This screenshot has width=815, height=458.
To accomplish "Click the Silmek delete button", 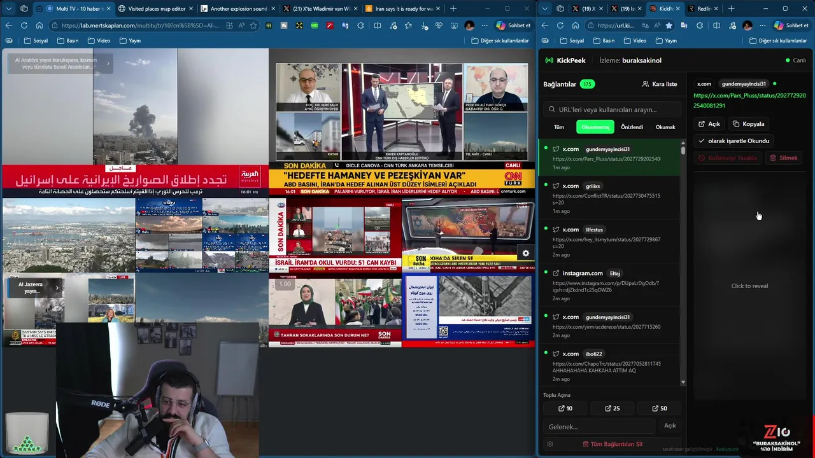I will (x=784, y=158).
